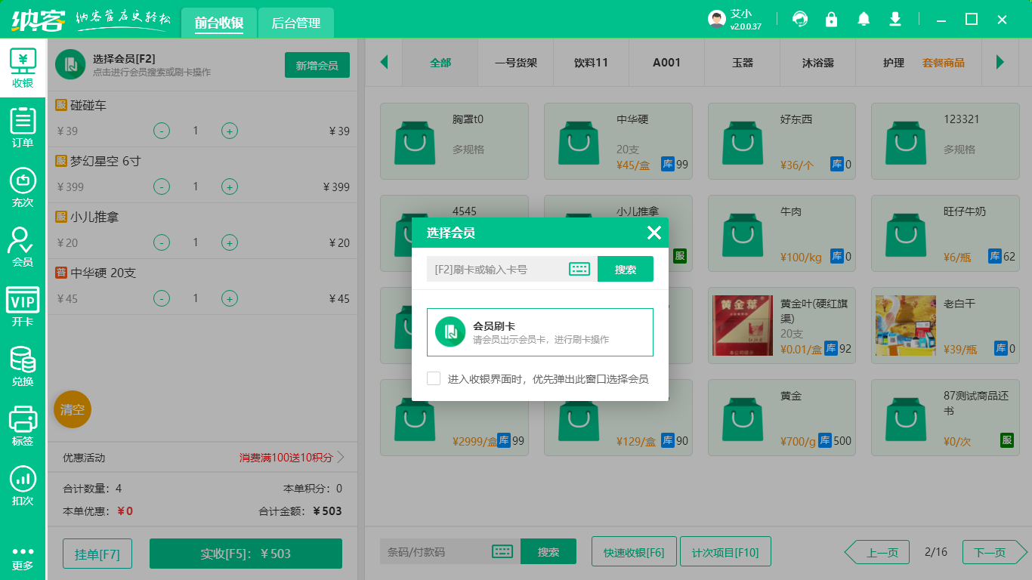Image resolution: width=1032 pixels, height=580 pixels.
Task: Decrease quantity of 中华硬 20支
Action: 162,298
